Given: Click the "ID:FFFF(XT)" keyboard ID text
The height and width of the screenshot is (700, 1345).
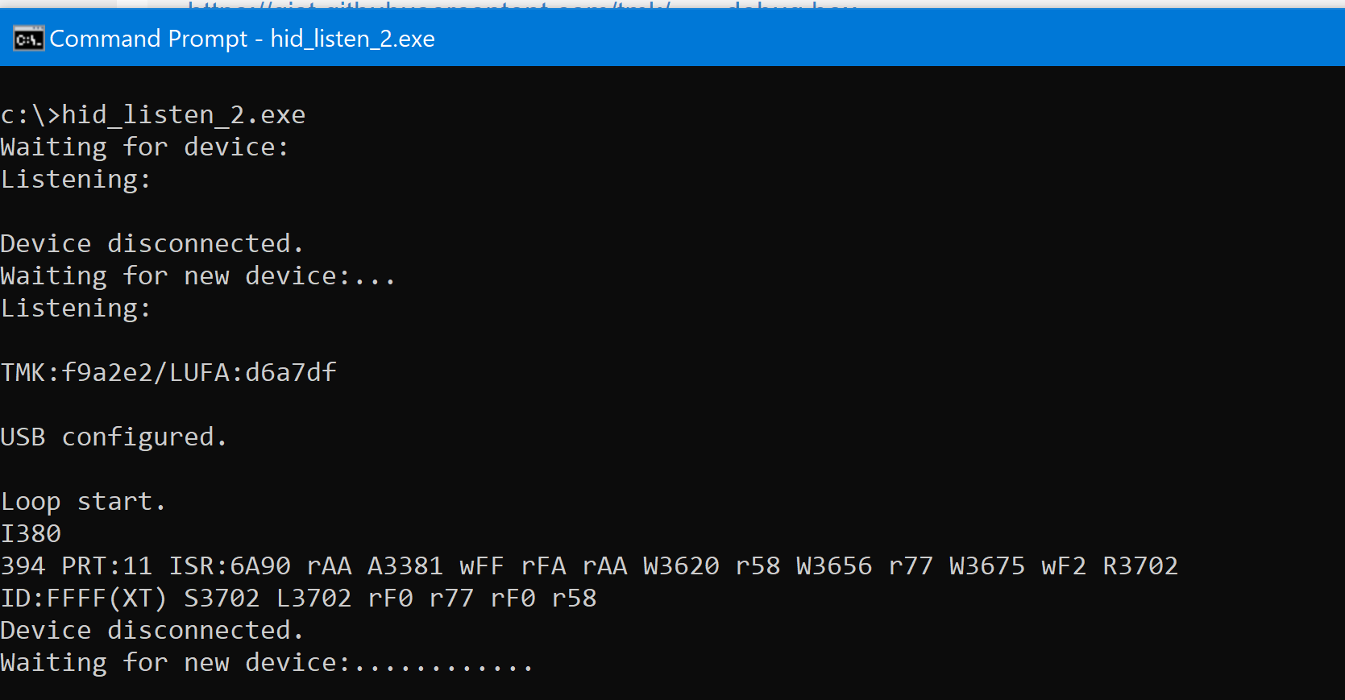Looking at the screenshot, I should click(x=84, y=599).
